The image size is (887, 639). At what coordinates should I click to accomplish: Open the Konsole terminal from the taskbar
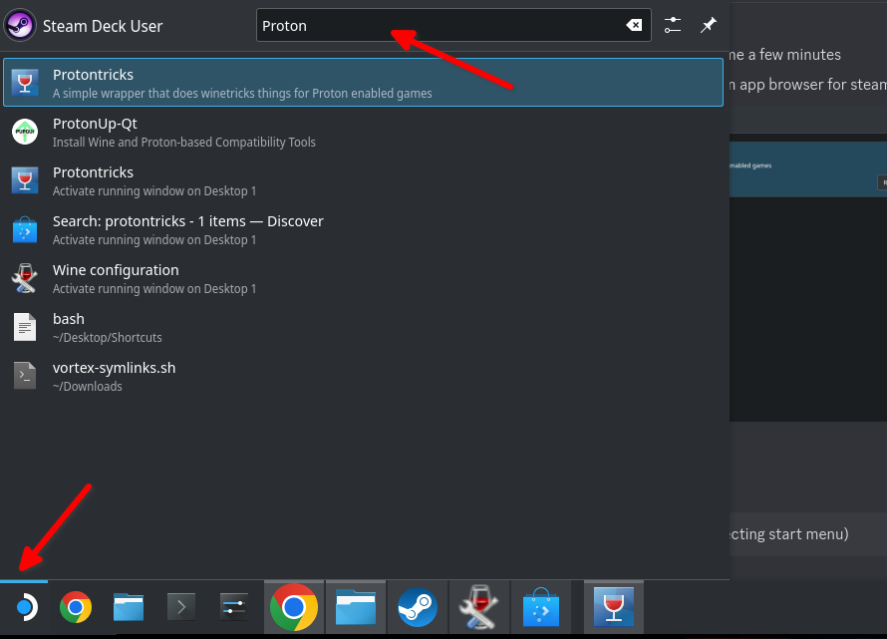pos(180,606)
